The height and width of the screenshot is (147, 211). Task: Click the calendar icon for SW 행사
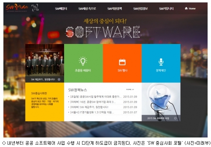(122, 62)
